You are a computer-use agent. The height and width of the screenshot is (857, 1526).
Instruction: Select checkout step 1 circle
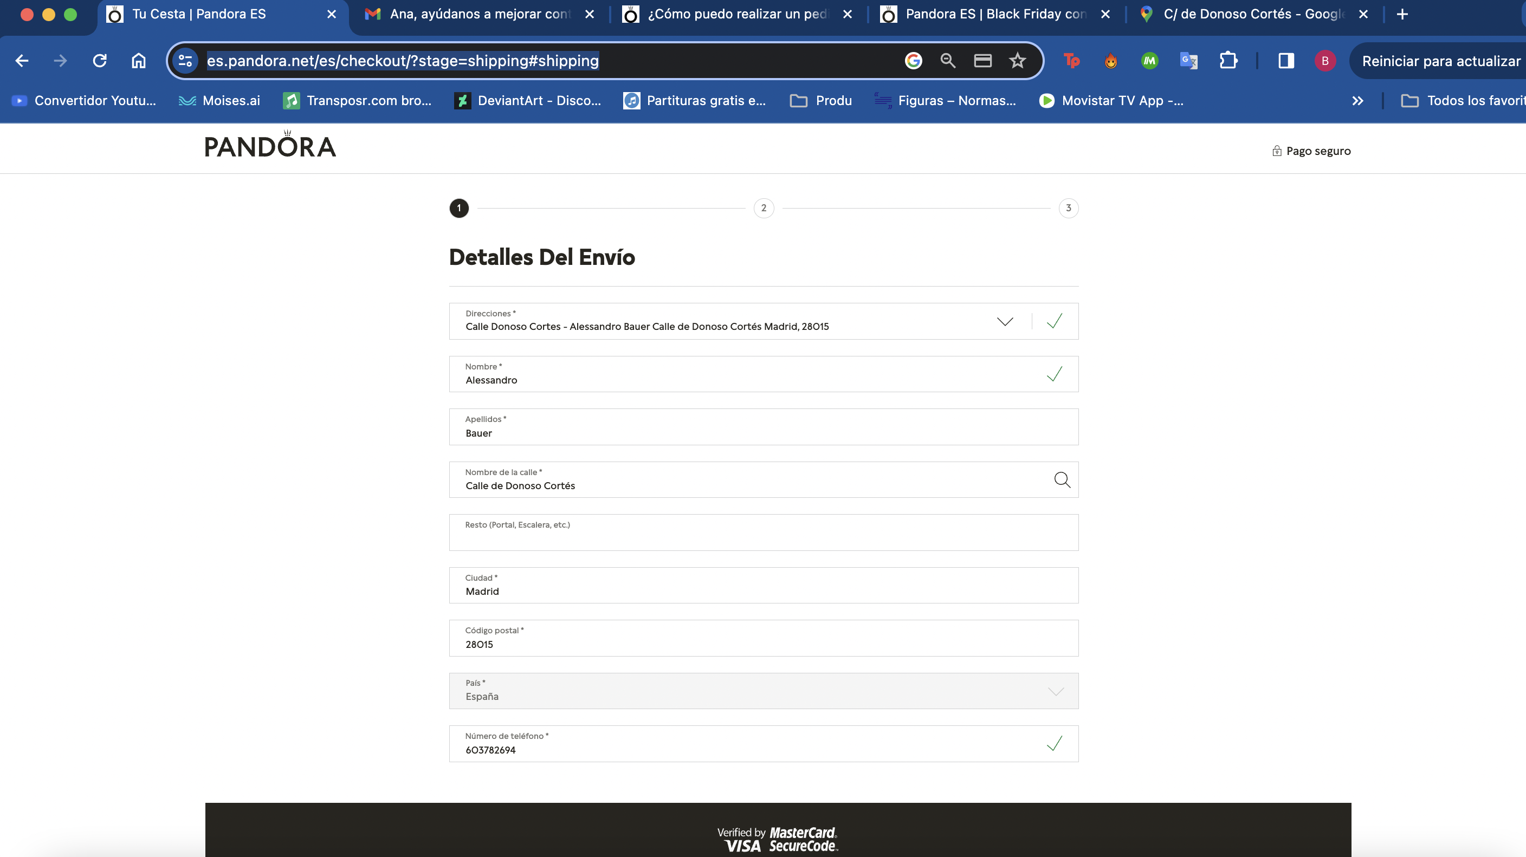pyautogui.click(x=459, y=208)
